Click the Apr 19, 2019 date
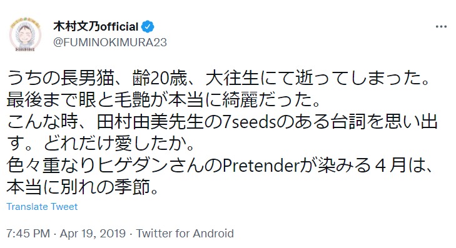The image size is (456, 248). point(93,233)
